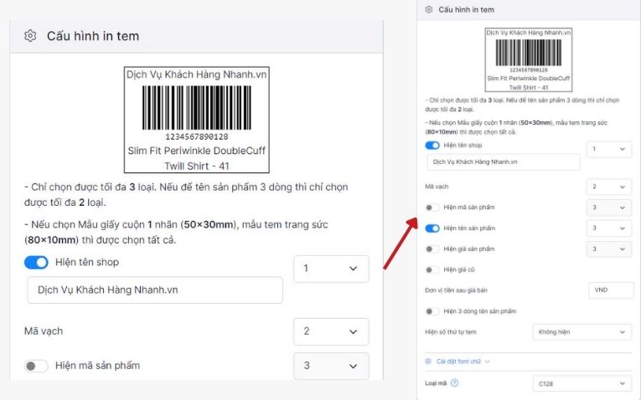Open the Hiện tên sản phẩm order dropdown

coord(608,228)
